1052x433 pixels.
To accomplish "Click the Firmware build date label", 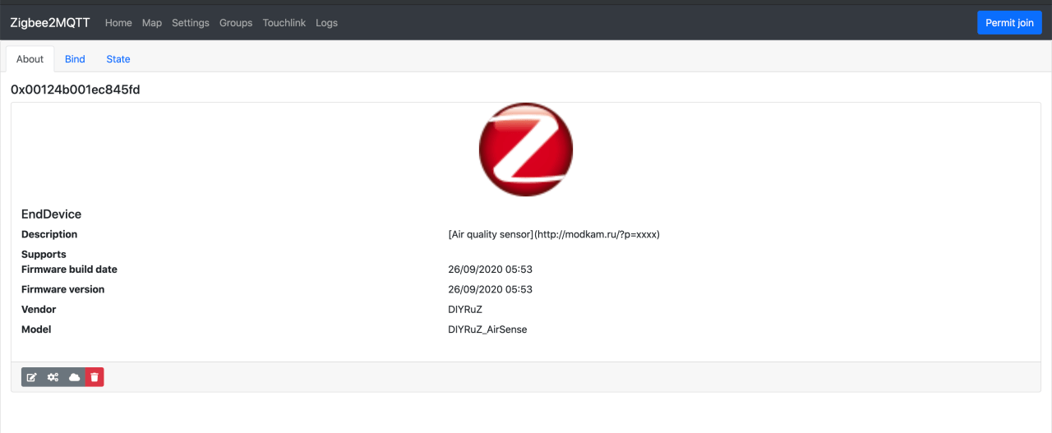I will click(69, 269).
